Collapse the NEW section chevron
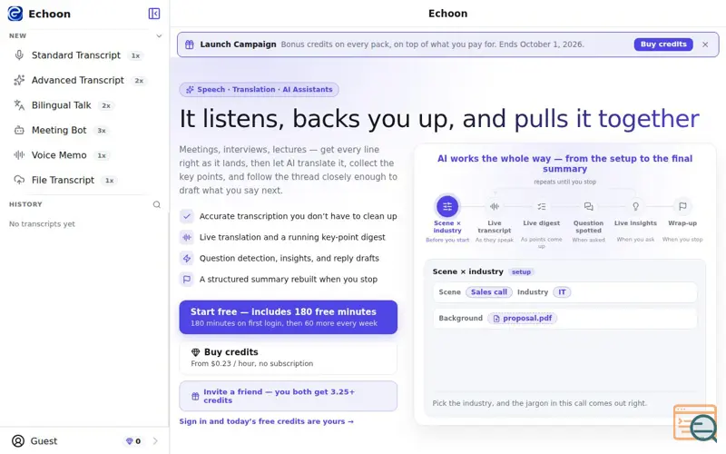Image resolution: width=726 pixels, height=454 pixels. [159, 35]
